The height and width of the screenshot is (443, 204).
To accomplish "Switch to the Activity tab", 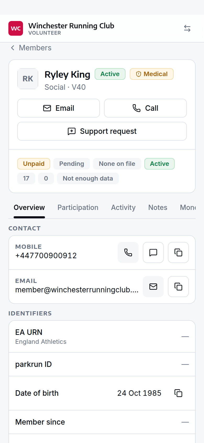I will pos(123,208).
